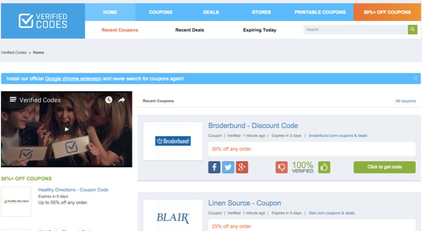The height and width of the screenshot is (231, 422).
Task: Vote thumbs up on Broderbund coupon
Action: pyautogui.click(x=324, y=167)
